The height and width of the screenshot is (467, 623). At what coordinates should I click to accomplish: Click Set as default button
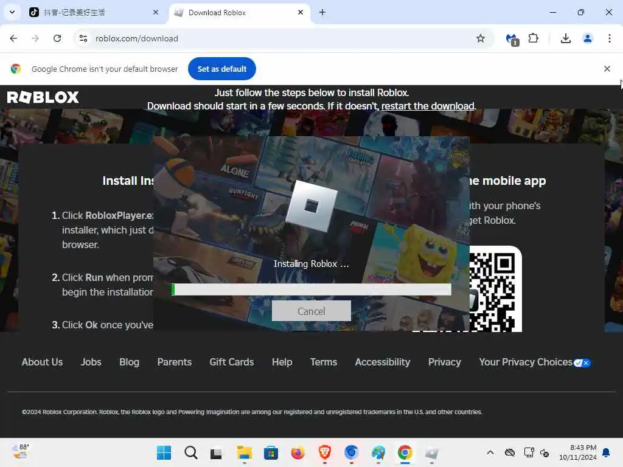pyautogui.click(x=222, y=69)
